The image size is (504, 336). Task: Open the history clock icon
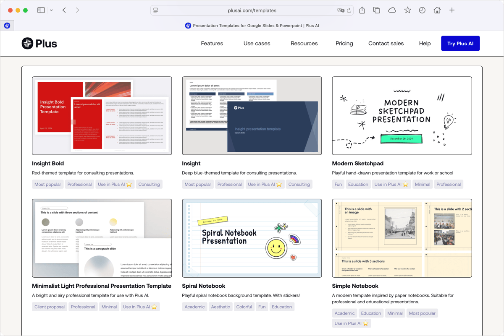click(422, 10)
